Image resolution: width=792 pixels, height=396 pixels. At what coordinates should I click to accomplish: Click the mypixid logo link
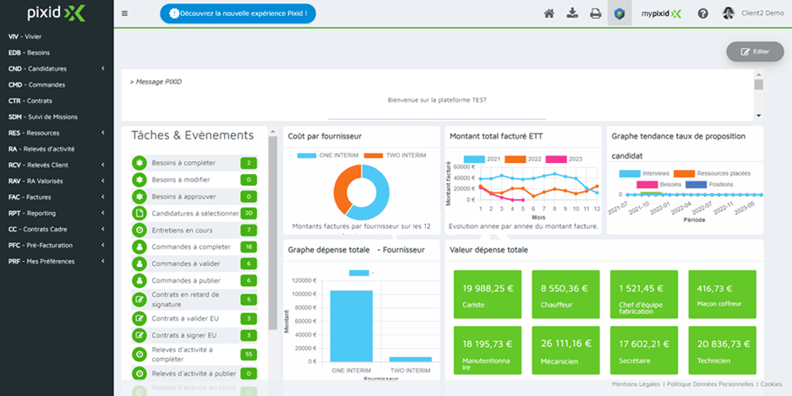(661, 14)
